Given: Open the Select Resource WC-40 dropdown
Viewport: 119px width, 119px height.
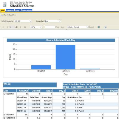Looking at the screenshot, I should coord(23,21).
